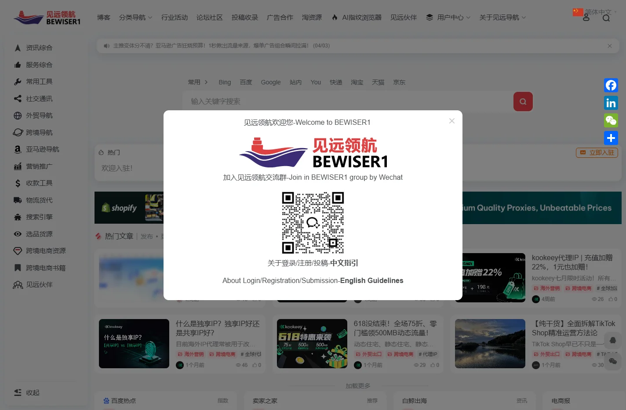The height and width of the screenshot is (410, 626).
Task: Open the 投稿收录 menu item
Action: tap(245, 18)
